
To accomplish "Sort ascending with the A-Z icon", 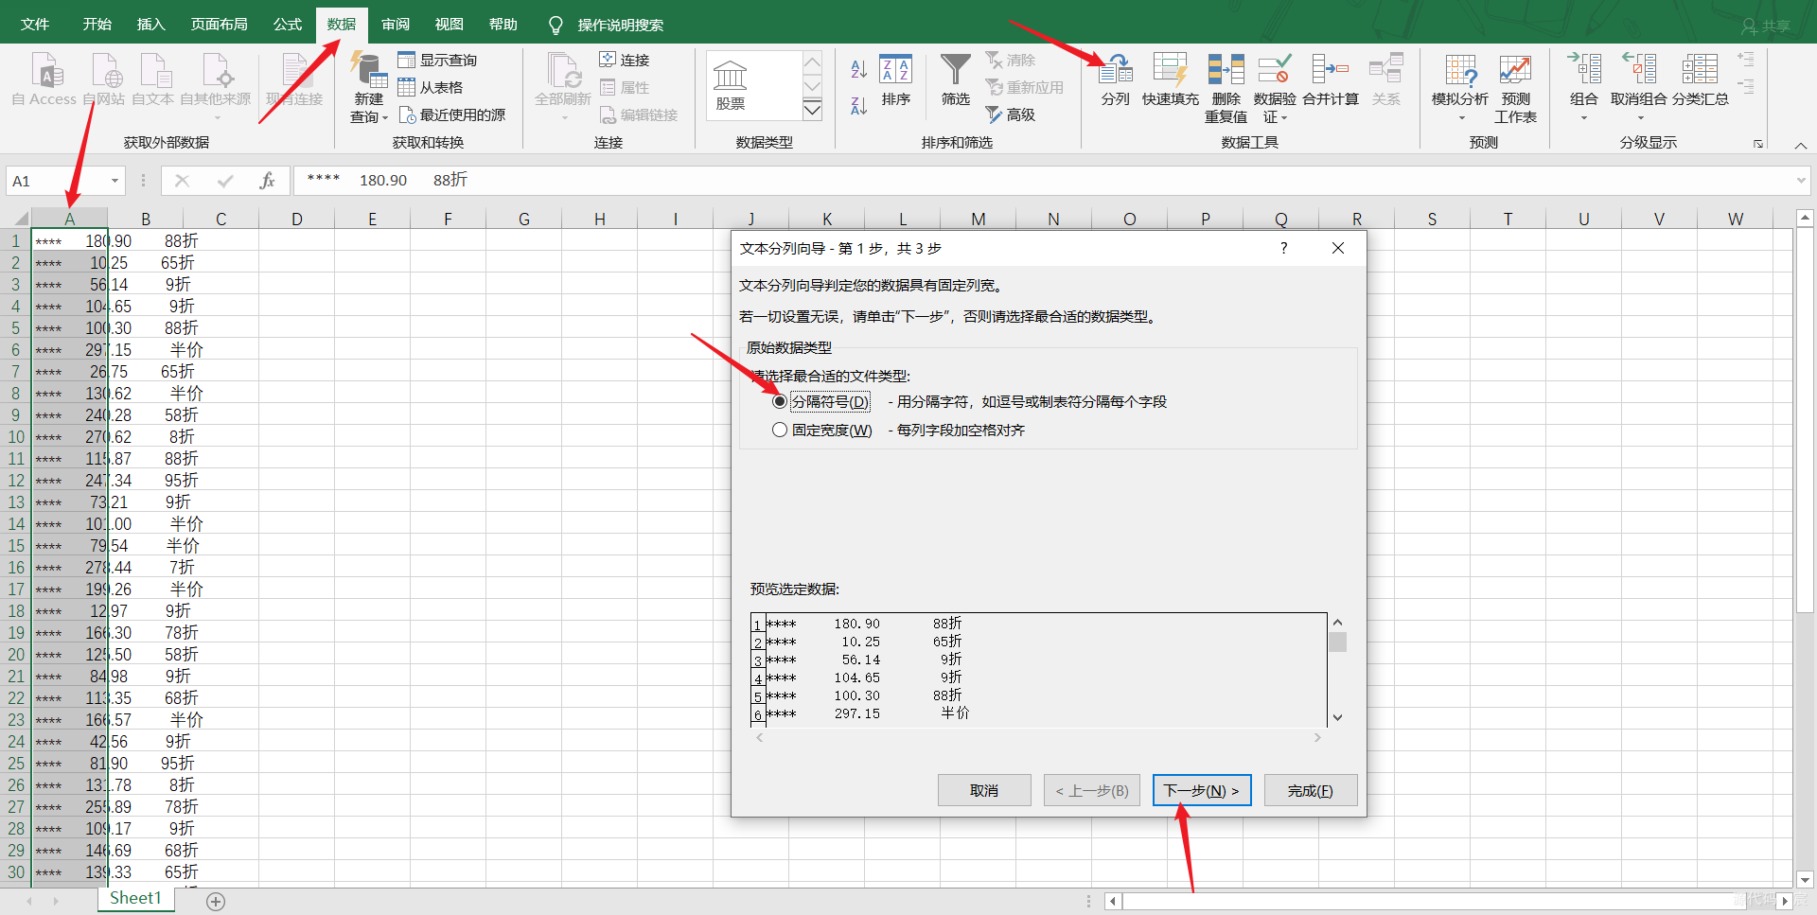I will click(858, 68).
